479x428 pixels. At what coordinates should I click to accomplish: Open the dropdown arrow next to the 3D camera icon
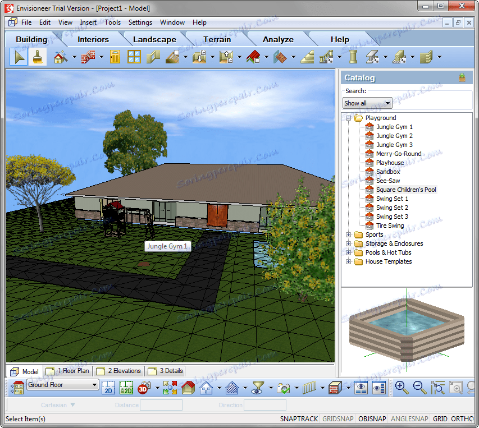(x=157, y=388)
